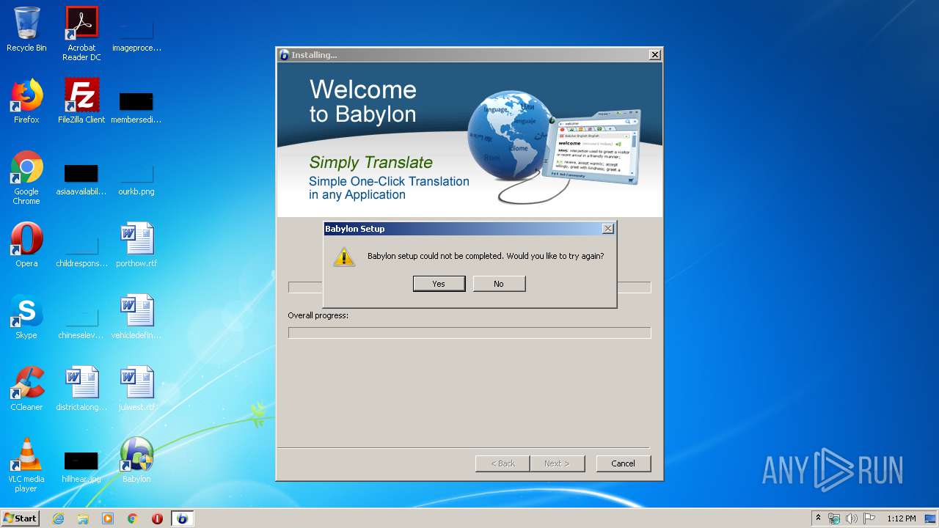
Task: Open the Action Center flag icon
Action: [x=869, y=518]
